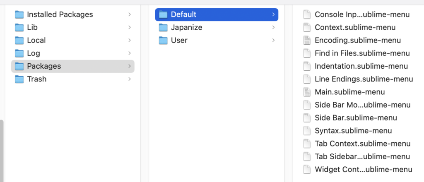Click the Syntax.sublime-menu file icon
424x182 pixels.
click(x=307, y=131)
